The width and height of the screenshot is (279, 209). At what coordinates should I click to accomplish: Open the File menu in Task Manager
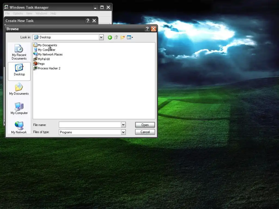[x=7, y=13]
